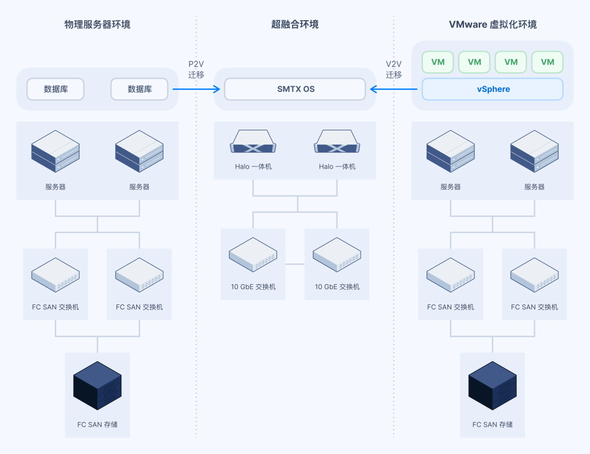Click the first VM box from the left
The height and width of the screenshot is (454, 590).
click(438, 62)
